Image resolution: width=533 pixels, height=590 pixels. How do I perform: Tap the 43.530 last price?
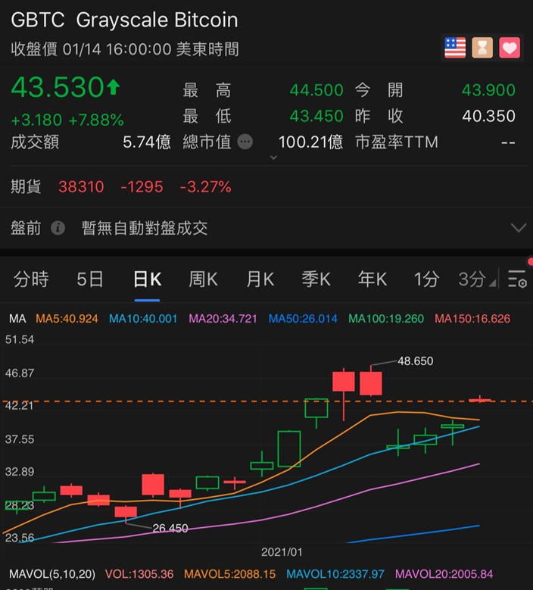[58, 87]
